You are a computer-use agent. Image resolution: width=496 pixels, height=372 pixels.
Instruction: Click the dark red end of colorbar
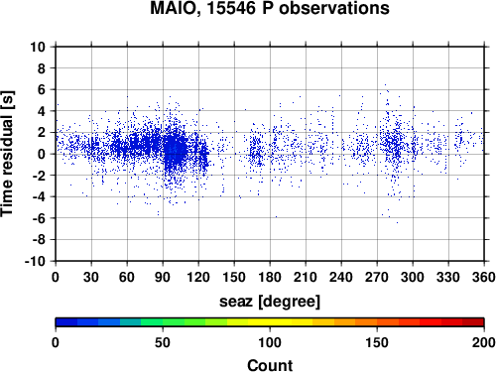(x=473, y=322)
